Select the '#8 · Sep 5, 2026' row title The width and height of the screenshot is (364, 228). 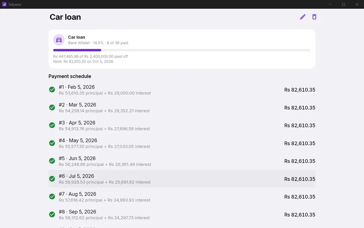(x=77, y=212)
